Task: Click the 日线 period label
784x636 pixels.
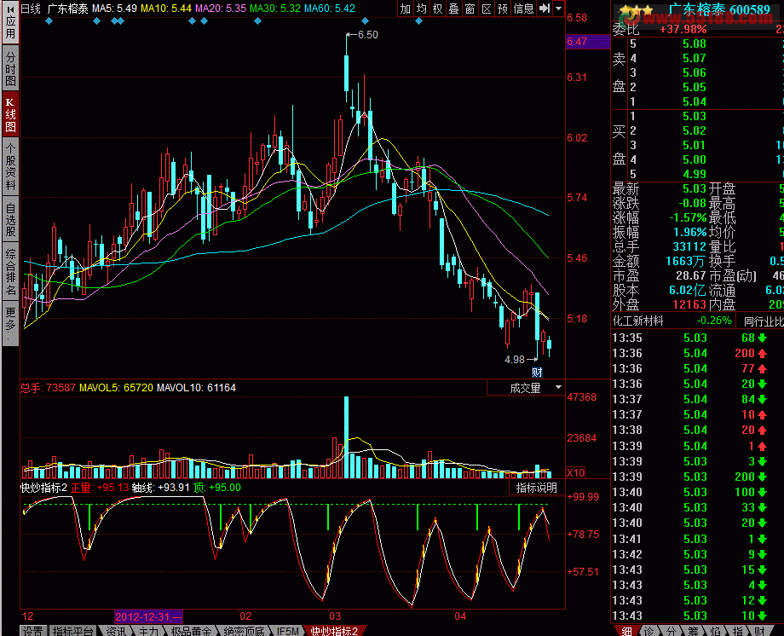Action: click(x=31, y=9)
